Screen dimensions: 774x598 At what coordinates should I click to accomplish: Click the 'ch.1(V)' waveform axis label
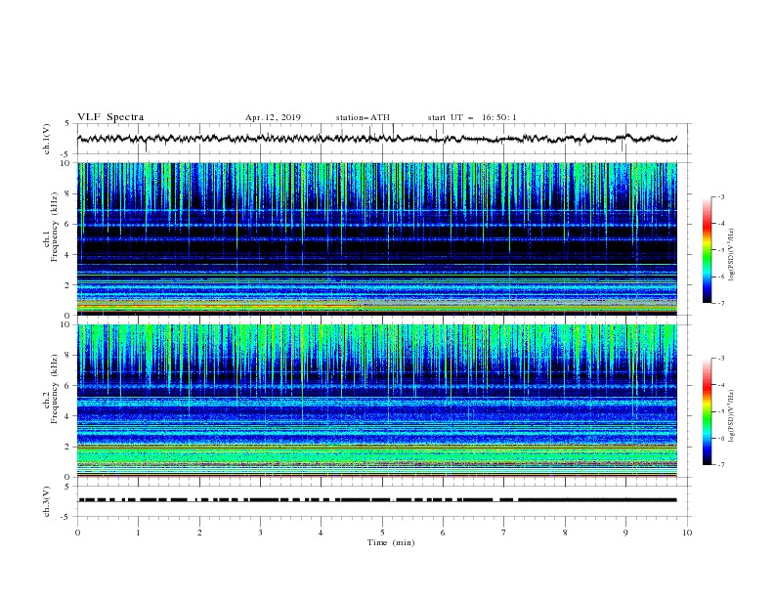pos(47,139)
